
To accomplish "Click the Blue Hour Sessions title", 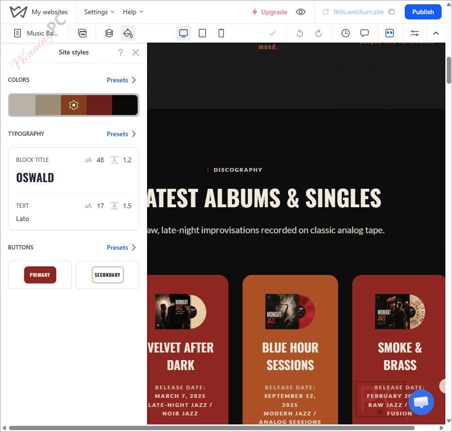I will pyautogui.click(x=290, y=356).
